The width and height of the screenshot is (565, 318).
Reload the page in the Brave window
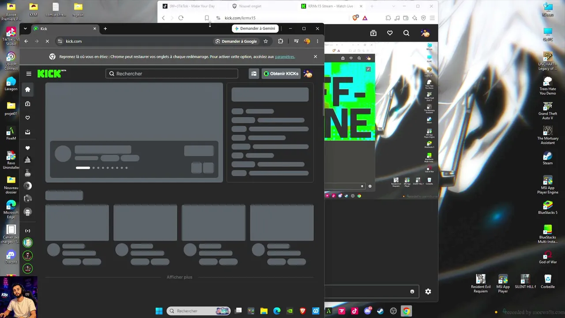[181, 18]
